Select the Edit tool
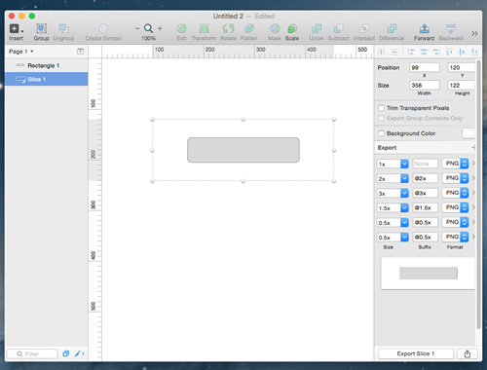The height and width of the screenshot is (370, 487). (x=181, y=28)
